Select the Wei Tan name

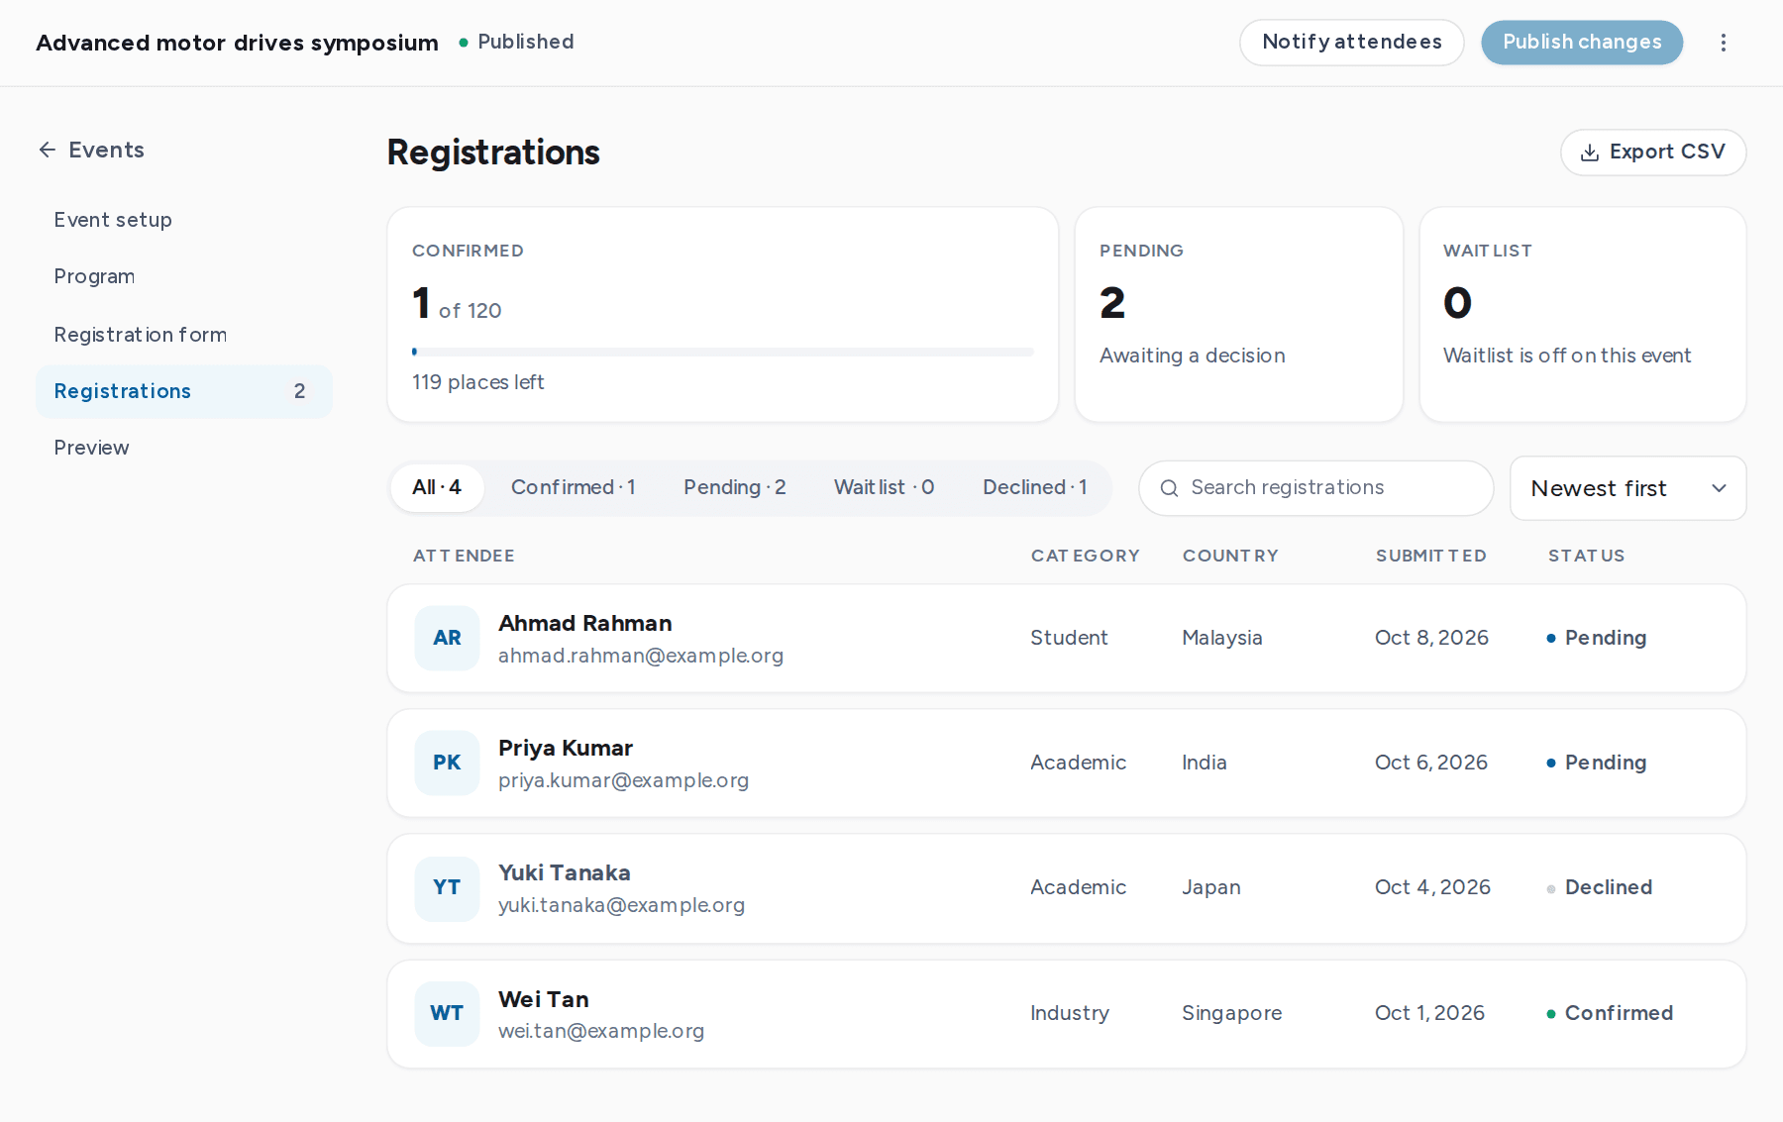pos(544,999)
